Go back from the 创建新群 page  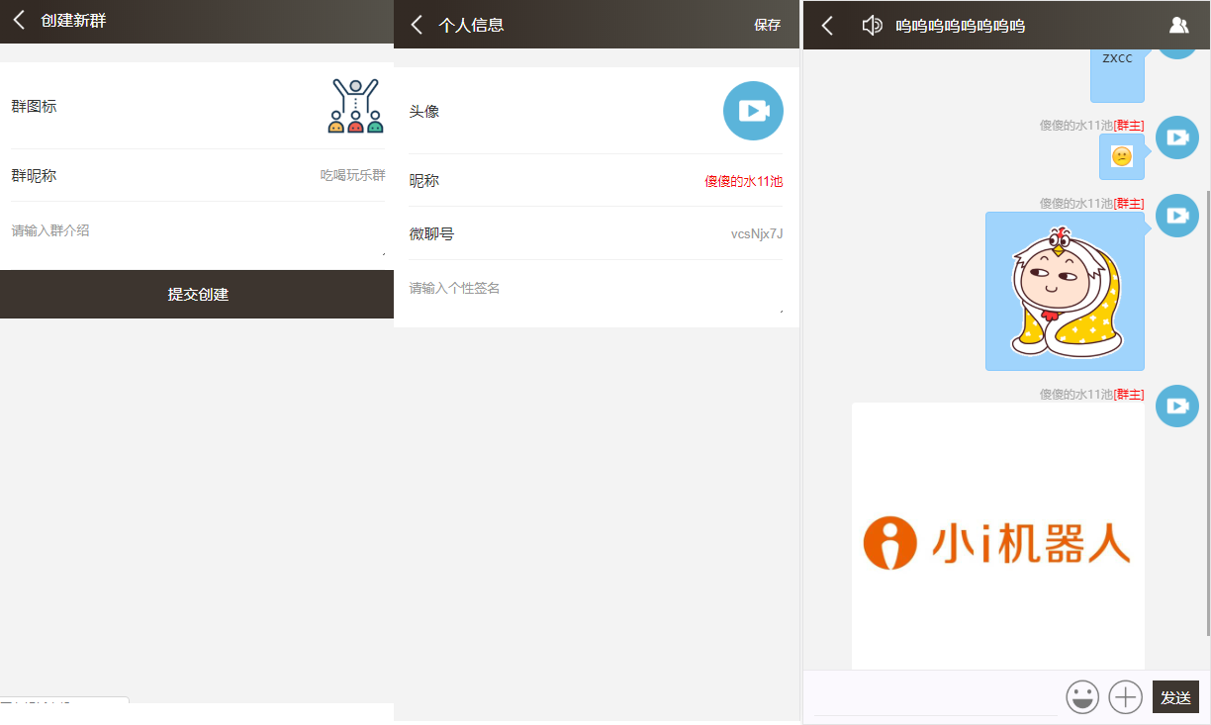(x=18, y=19)
